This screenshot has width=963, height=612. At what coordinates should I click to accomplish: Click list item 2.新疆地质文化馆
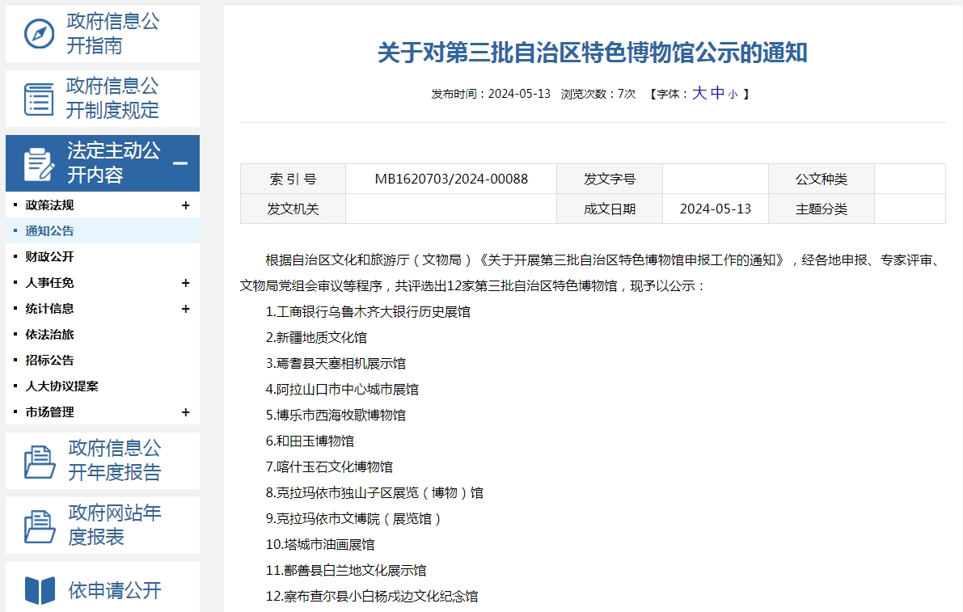316,338
